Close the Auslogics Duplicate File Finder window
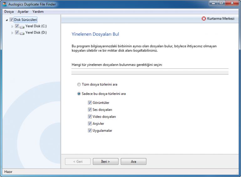 (232, 3)
